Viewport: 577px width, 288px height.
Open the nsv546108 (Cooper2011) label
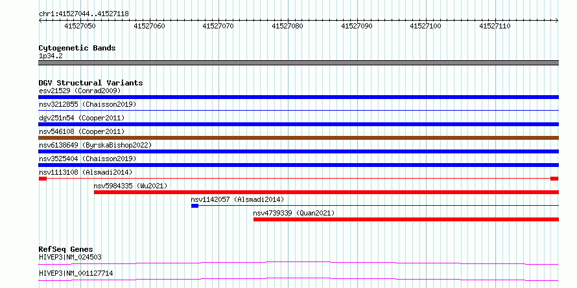(x=82, y=131)
